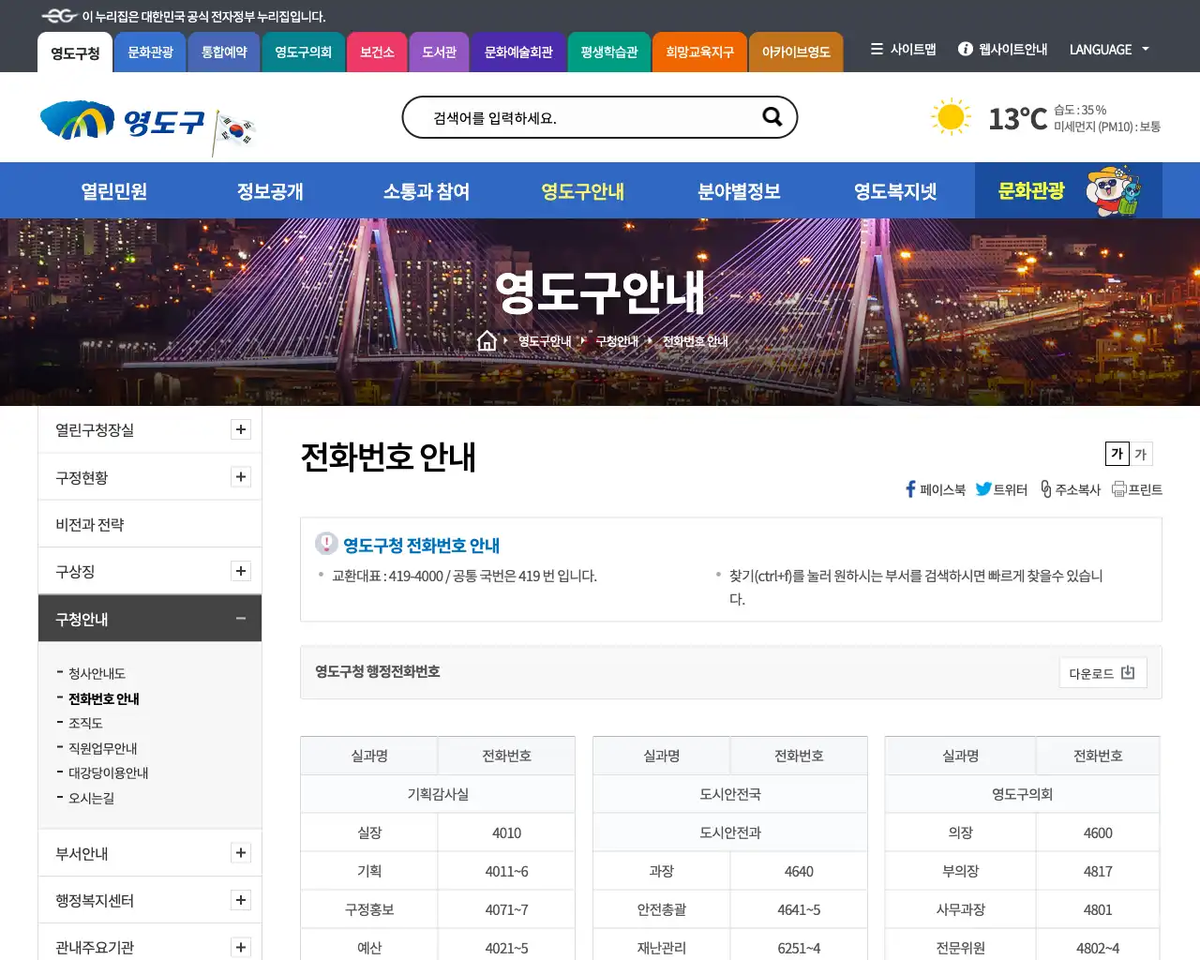
Task: Expand the 부서안내 sidebar section
Action: click(241, 852)
